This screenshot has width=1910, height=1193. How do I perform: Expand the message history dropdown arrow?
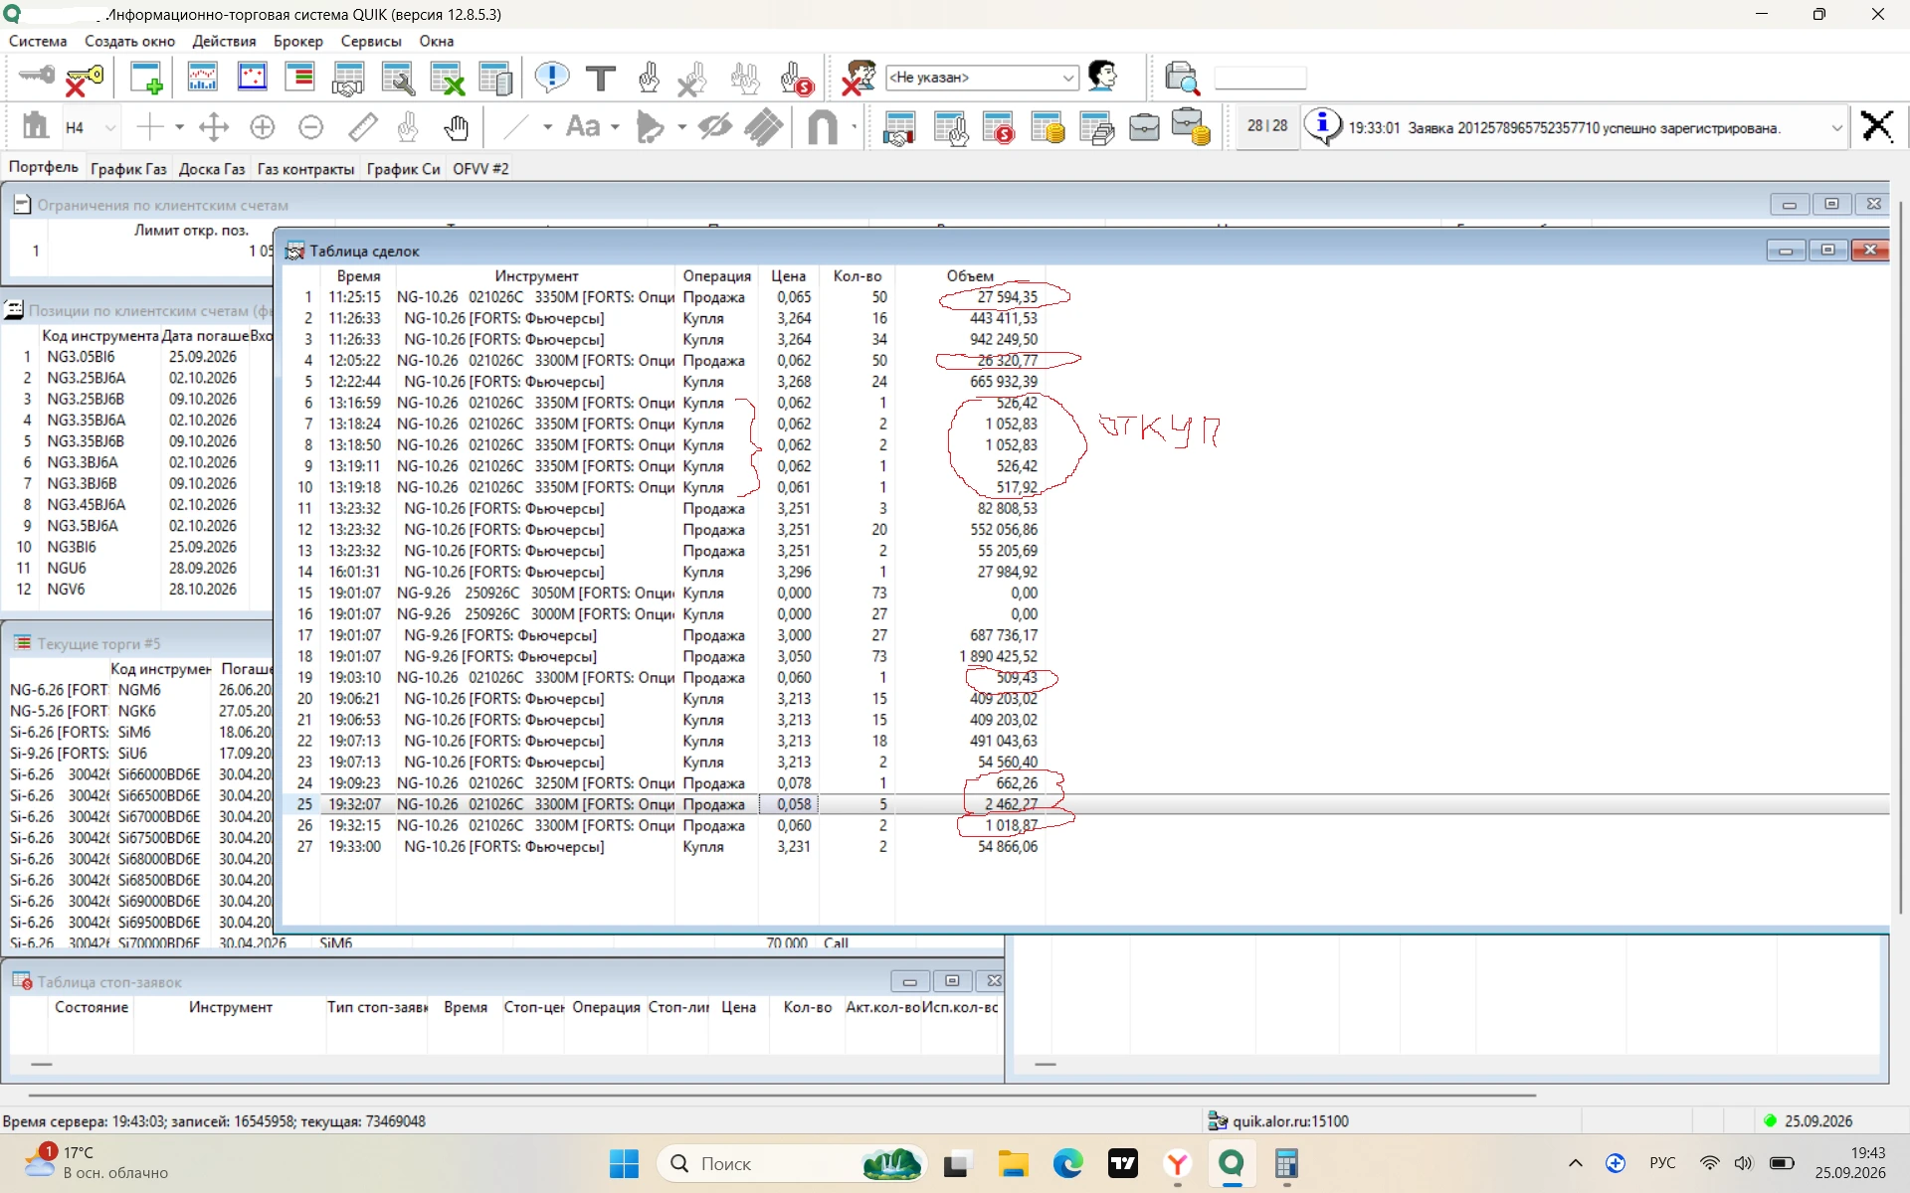(x=1836, y=127)
